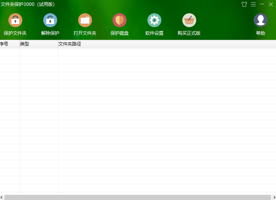Open the 帮助 person avatar icon
Image resolution: width=276 pixels, height=200 pixels.
(261, 21)
